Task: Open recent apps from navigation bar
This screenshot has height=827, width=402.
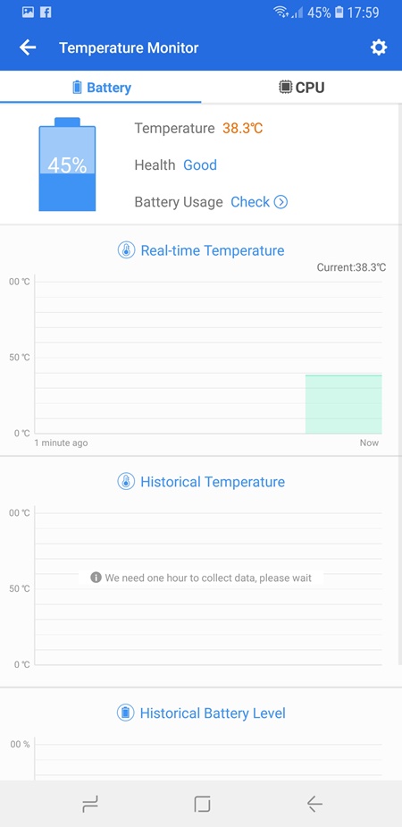Action: click(90, 804)
